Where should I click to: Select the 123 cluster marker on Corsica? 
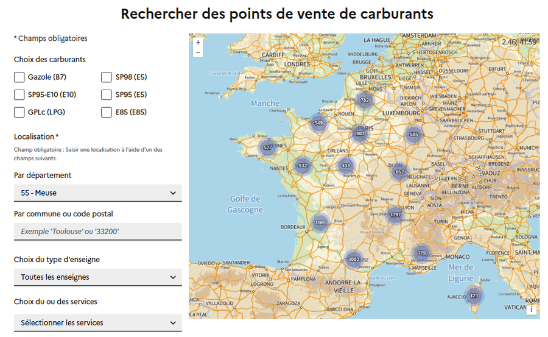(474, 296)
